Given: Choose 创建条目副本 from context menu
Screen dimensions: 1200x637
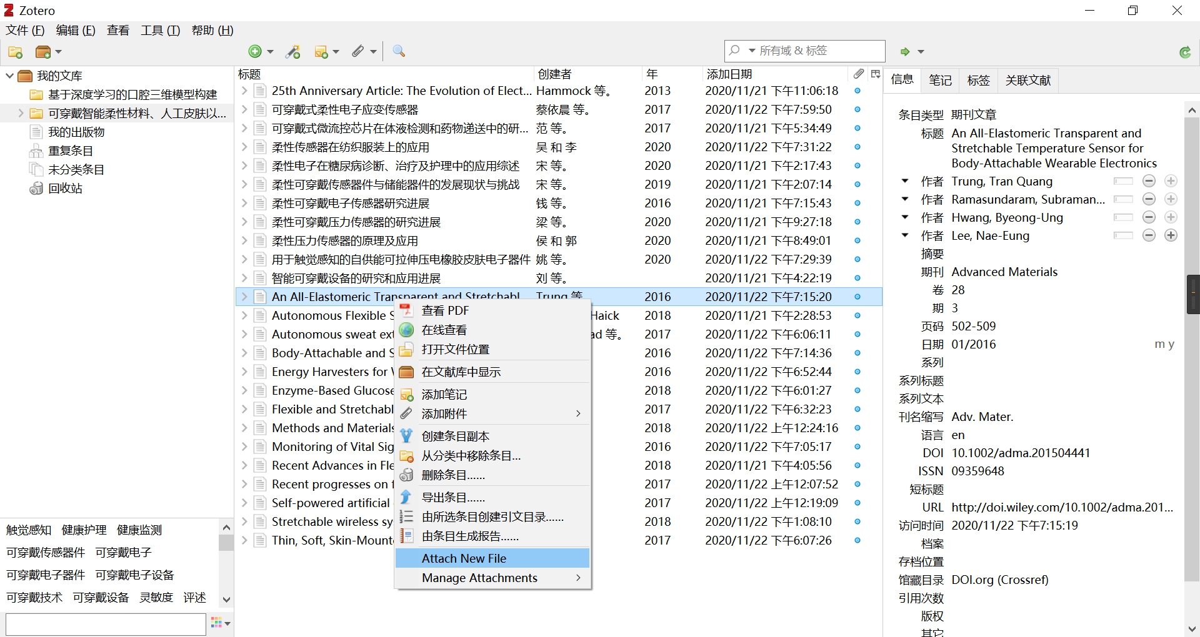Looking at the screenshot, I should pyautogui.click(x=492, y=436).
